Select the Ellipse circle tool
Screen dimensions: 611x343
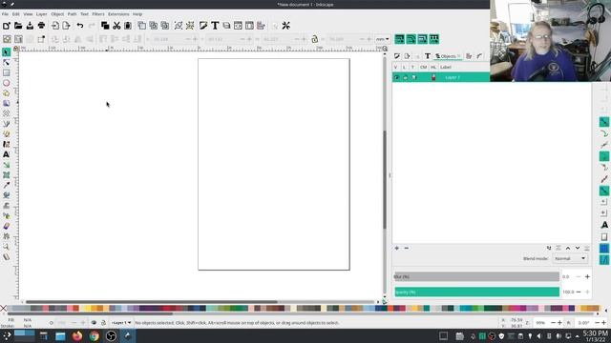click(7, 83)
